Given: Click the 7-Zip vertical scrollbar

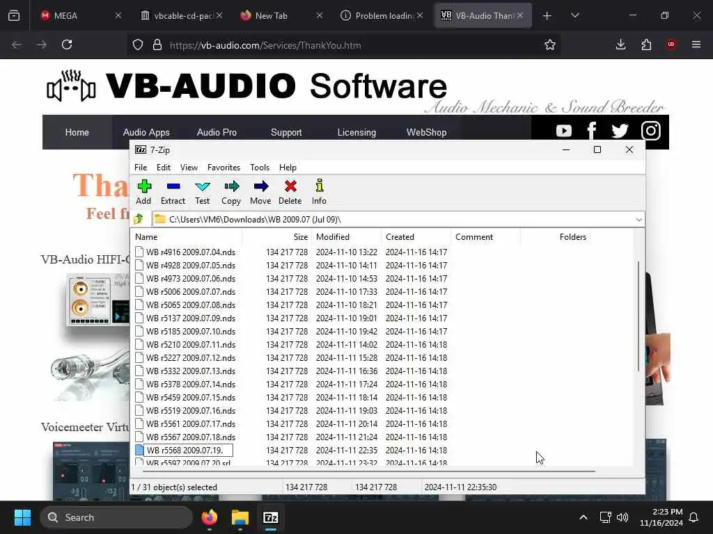Looking at the screenshot, I should [638, 316].
